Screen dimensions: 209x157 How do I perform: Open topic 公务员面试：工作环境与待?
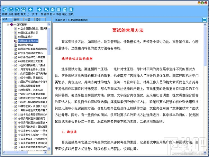tap(32, 139)
